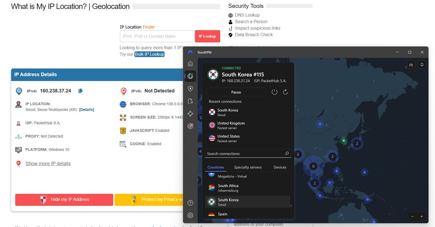Switch to Countries tab
This screenshot has height=227, width=435.
216,167
